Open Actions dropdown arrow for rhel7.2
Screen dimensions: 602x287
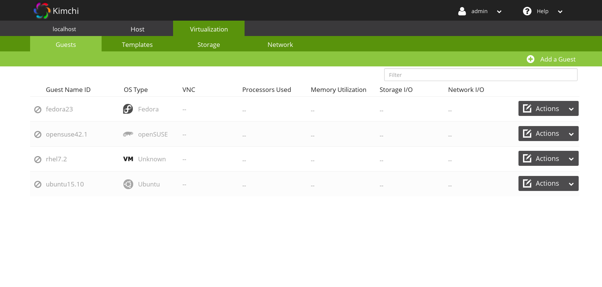[571, 159]
